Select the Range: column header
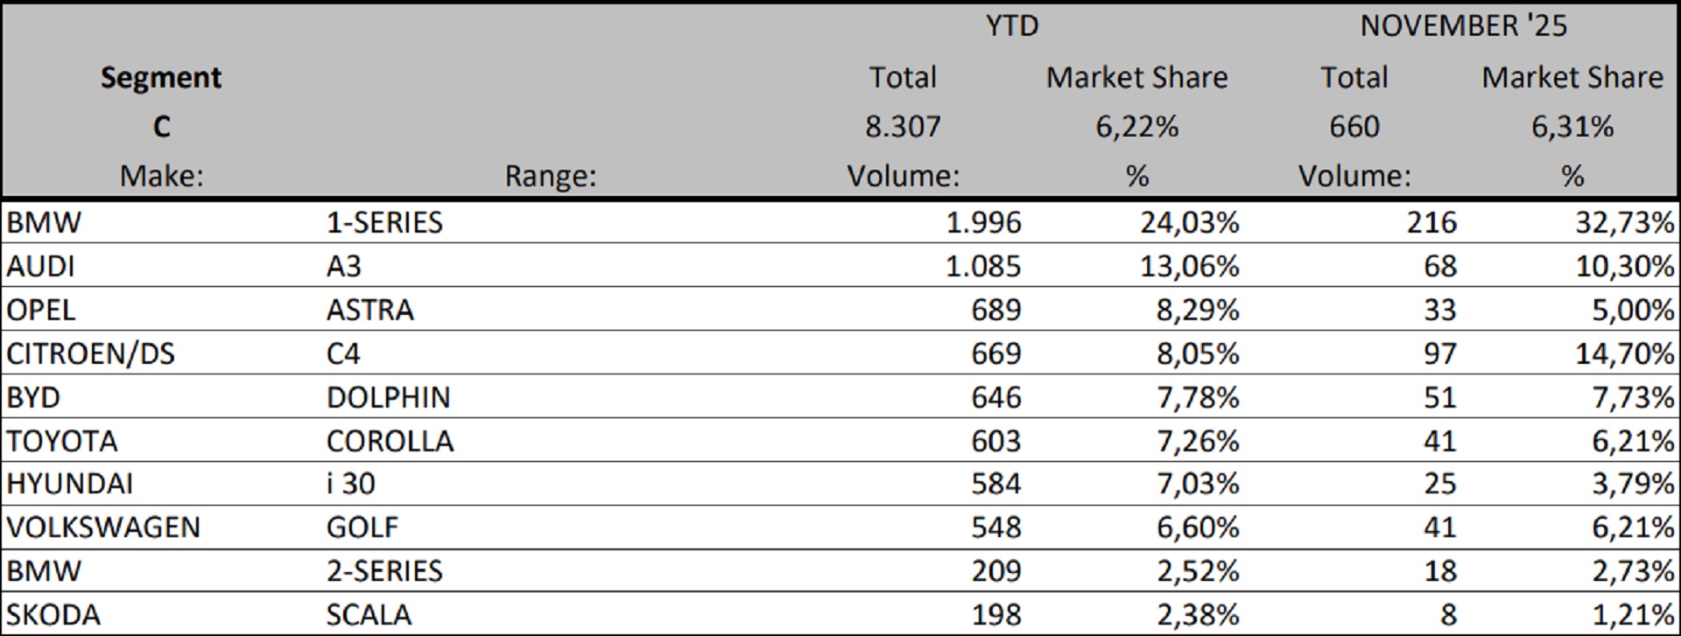 (550, 177)
